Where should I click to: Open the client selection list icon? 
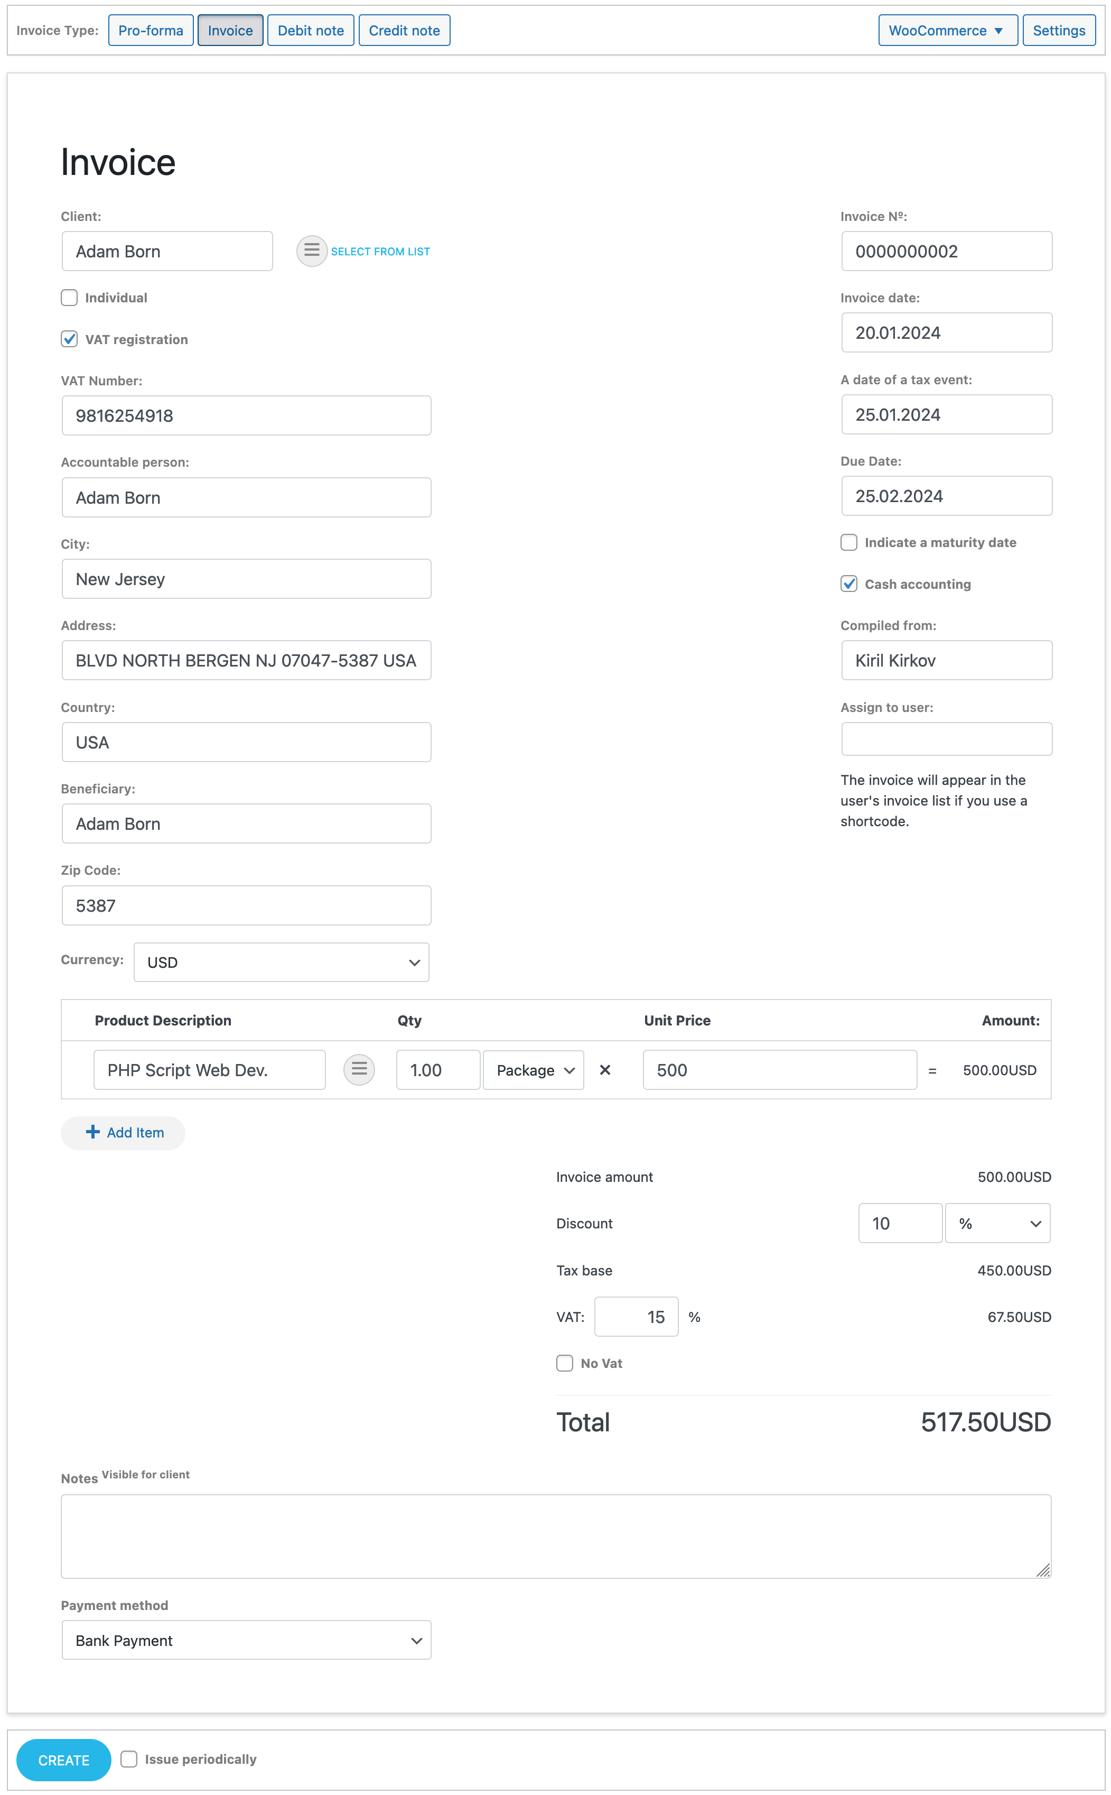click(x=312, y=251)
